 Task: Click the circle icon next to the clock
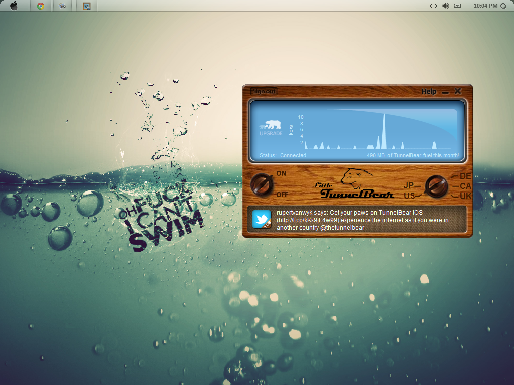coord(503,6)
